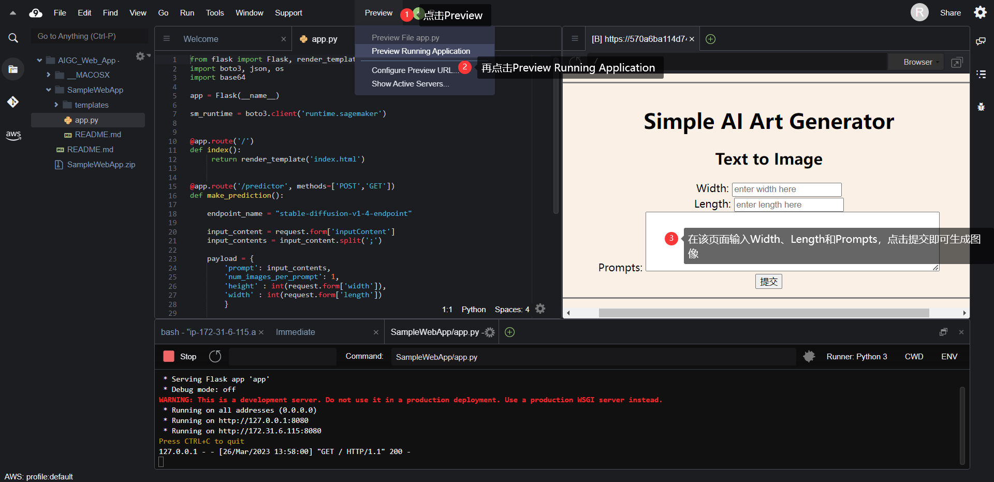994x482 pixels.
Task: Open preview pane tab list menu
Action: (575, 39)
